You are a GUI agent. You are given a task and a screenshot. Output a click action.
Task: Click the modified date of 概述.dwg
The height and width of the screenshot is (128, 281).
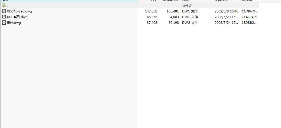tap(226, 23)
